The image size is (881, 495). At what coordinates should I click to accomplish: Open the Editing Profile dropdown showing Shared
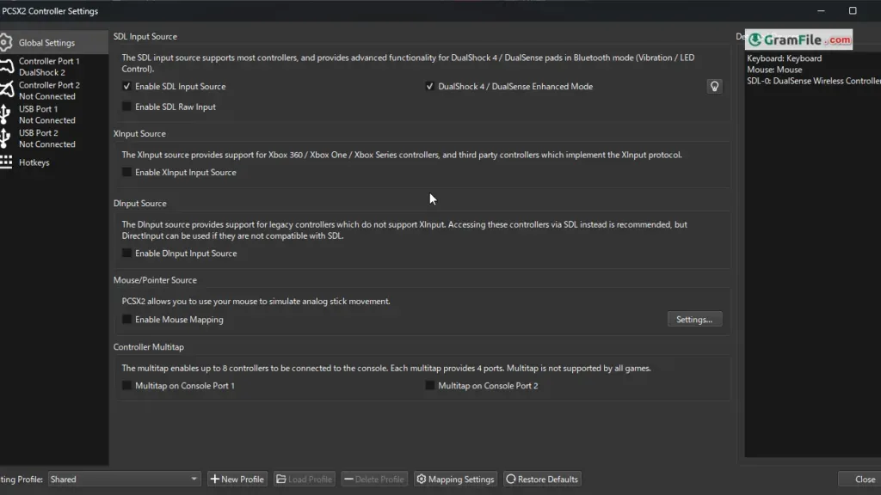click(124, 480)
